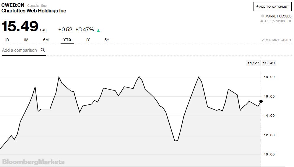Change the chart to the 1Y range
294x167 pixels.
pos(88,40)
